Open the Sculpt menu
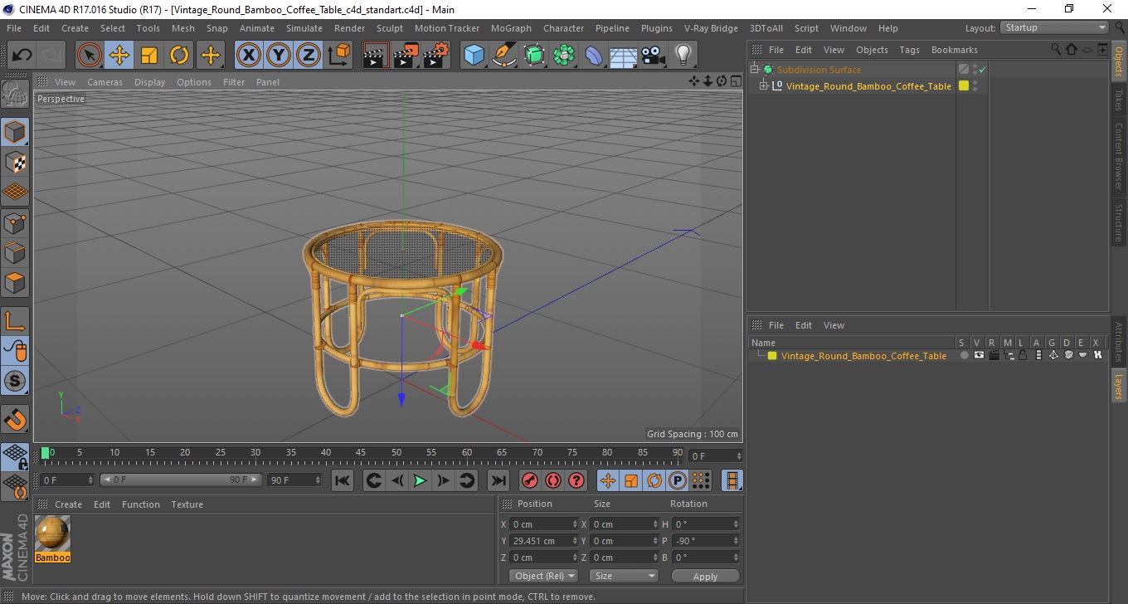The width and height of the screenshot is (1128, 604). (x=389, y=28)
